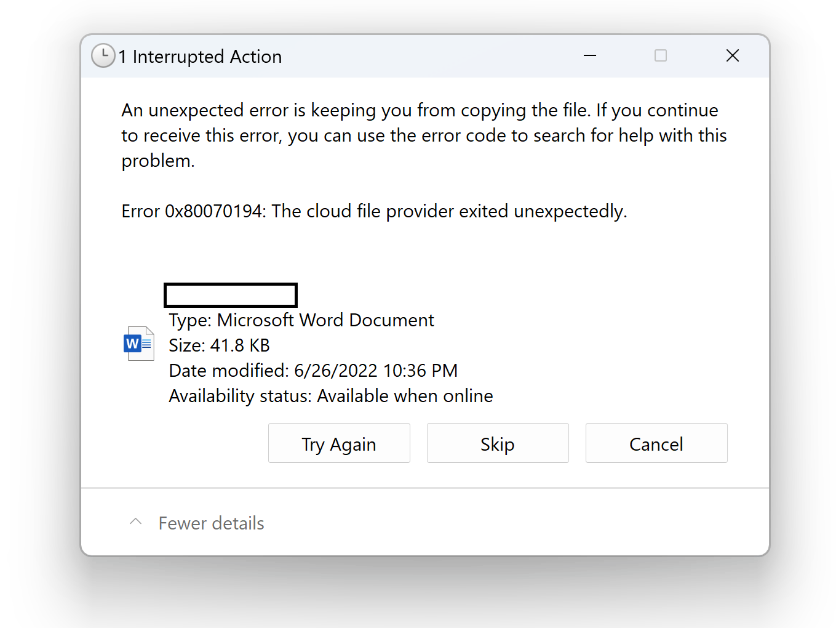Click the 'Date modified: 6/26/2022' line
The height and width of the screenshot is (628, 836).
coord(314,371)
